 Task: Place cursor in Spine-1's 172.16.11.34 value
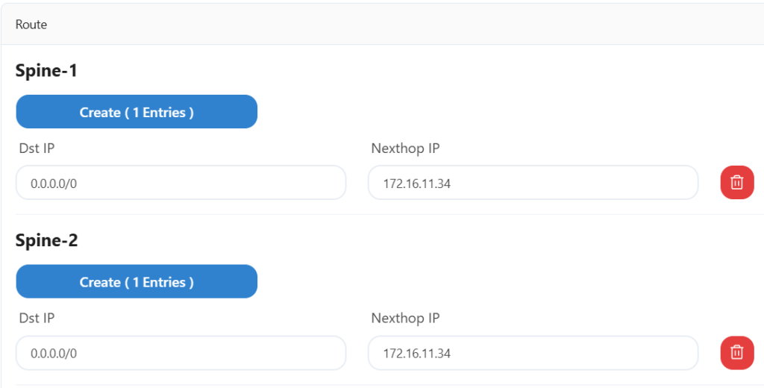tap(416, 184)
